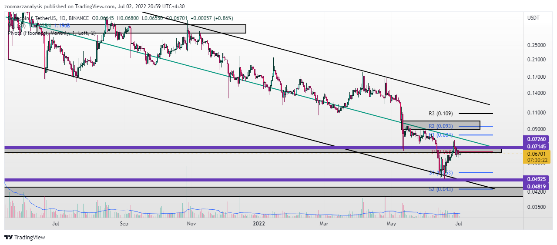
Task: Click the Mar label on time axis
Action: pos(324,224)
